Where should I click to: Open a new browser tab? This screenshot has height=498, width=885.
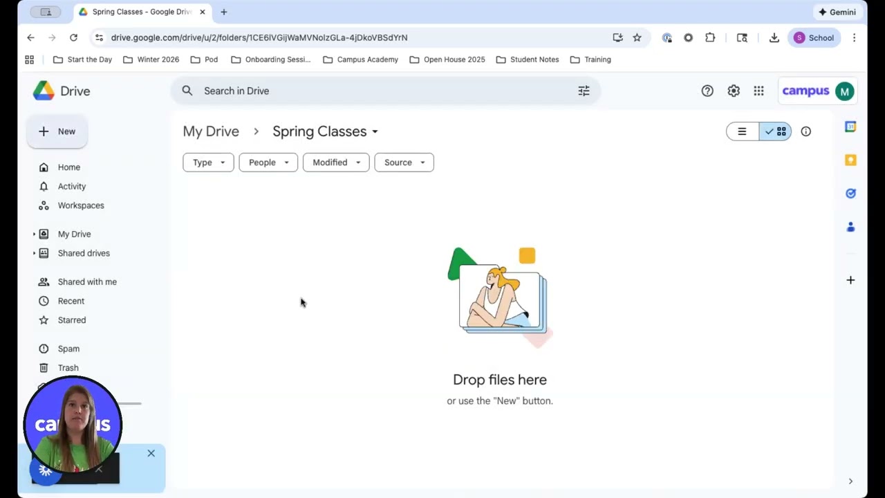(223, 12)
